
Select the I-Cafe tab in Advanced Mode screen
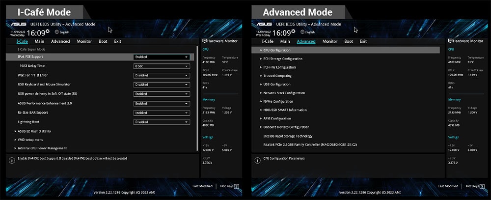point(268,41)
